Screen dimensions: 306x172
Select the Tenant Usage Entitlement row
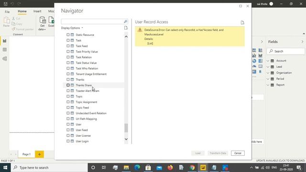93,74
